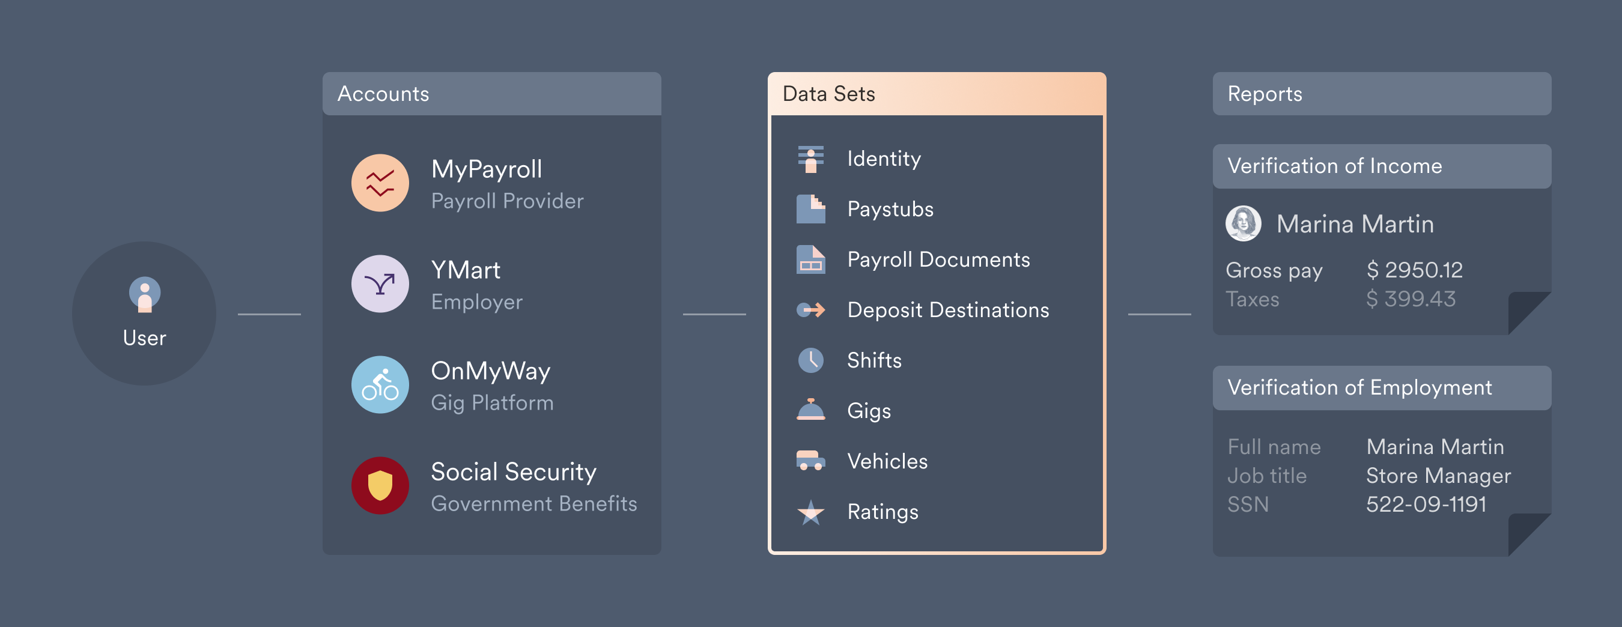The width and height of the screenshot is (1622, 627).
Task: Select the Social Security shield icon
Action: 380,485
